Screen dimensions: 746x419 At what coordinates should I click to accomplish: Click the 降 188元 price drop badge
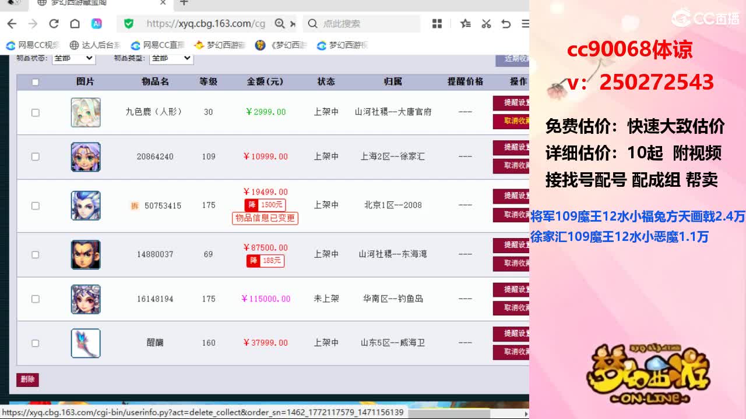pyautogui.click(x=265, y=261)
